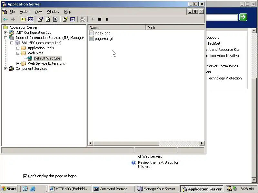Minimize the inner MMC child window
The width and height of the screenshot is (258, 193).
[190, 12]
